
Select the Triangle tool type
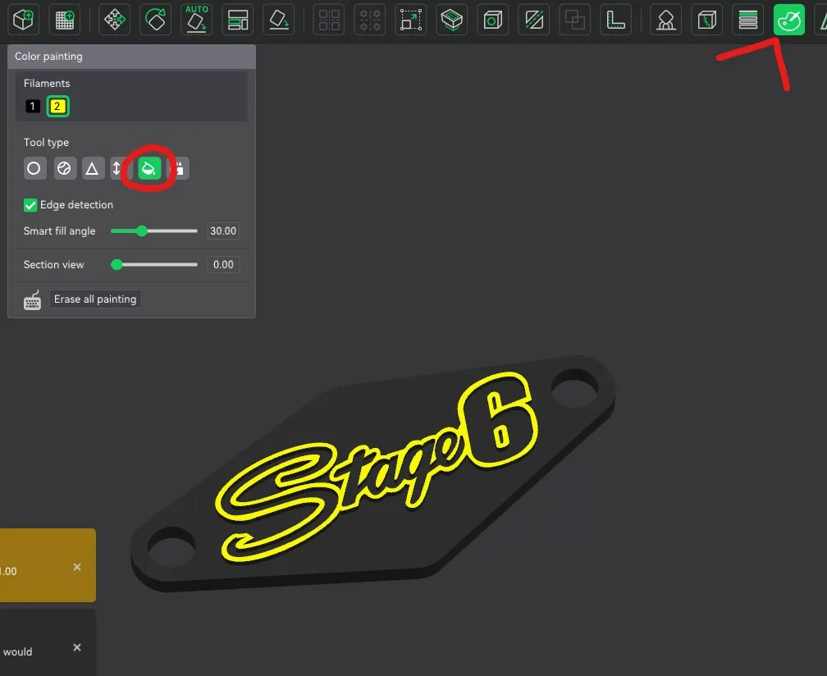(92, 169)
